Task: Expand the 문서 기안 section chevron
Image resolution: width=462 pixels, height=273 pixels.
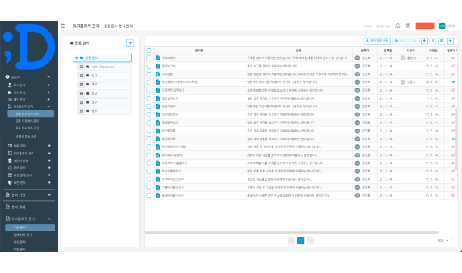Action: 49,195
